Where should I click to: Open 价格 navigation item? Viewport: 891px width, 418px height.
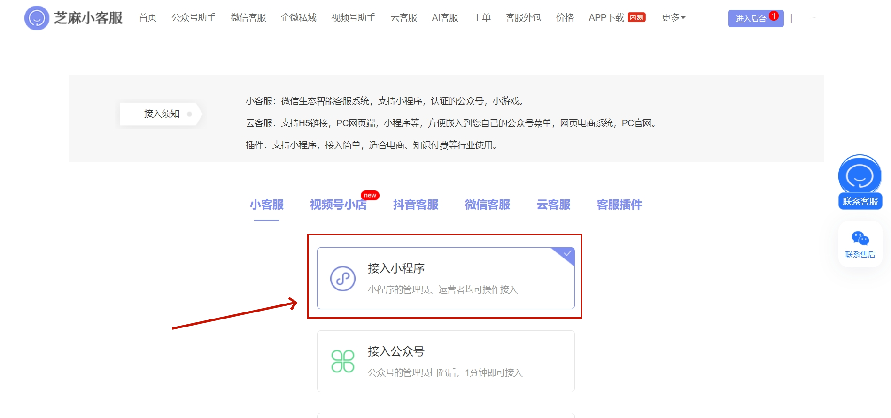565,18
